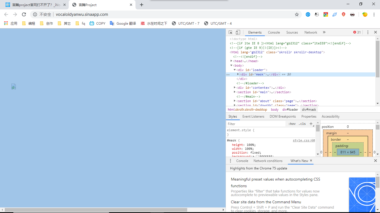Add new style rule with plus
Image resolution: width=380 pixels, height=213 pixels.
coord(311,124)
